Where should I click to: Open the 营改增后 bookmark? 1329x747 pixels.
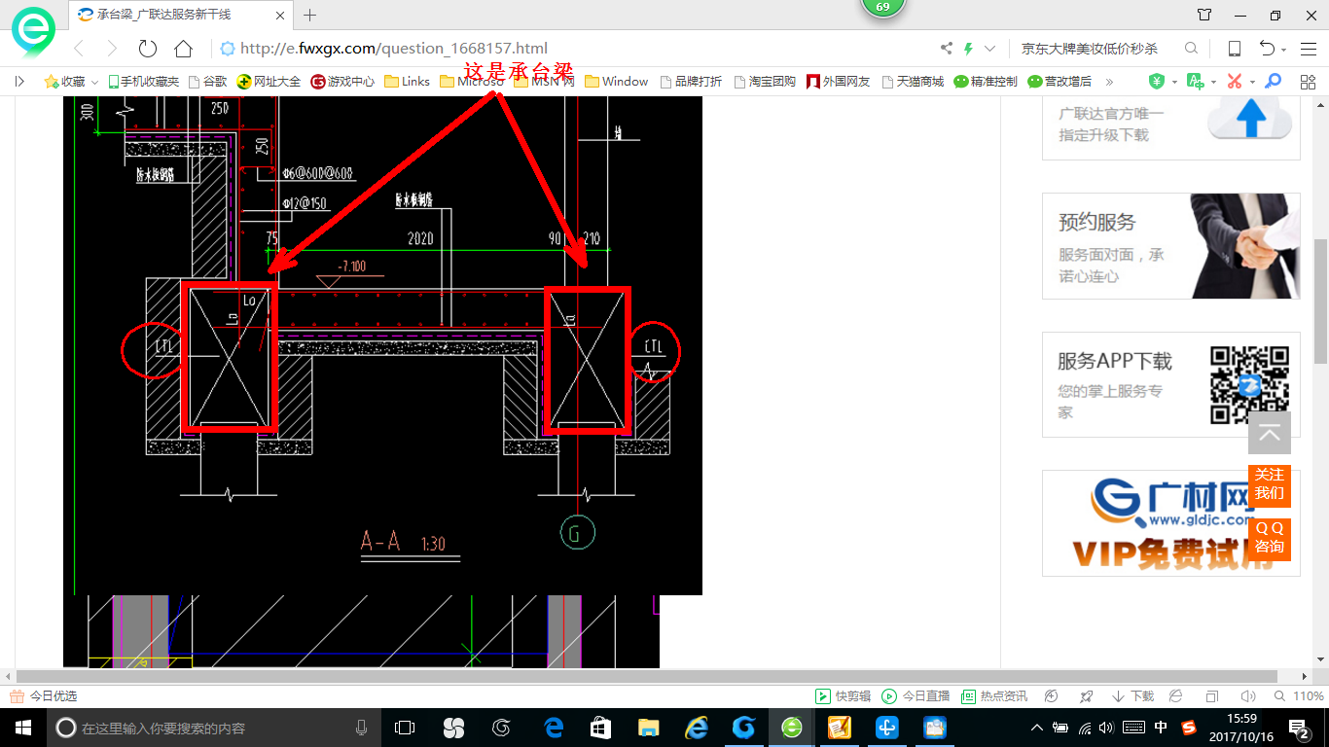point(1060,82)
